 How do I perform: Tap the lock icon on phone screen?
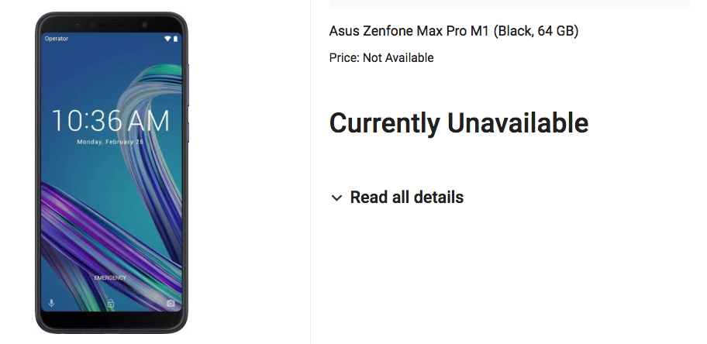pyautogui.click(x=110, y=304)
